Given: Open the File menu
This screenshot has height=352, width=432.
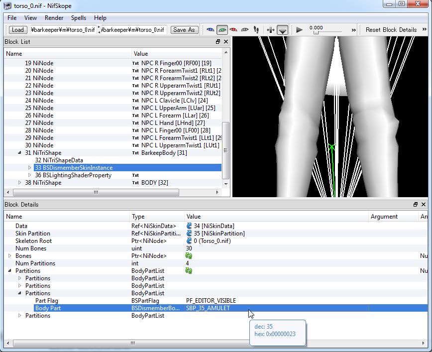Looking at the screenshot, I should [12, 18].
